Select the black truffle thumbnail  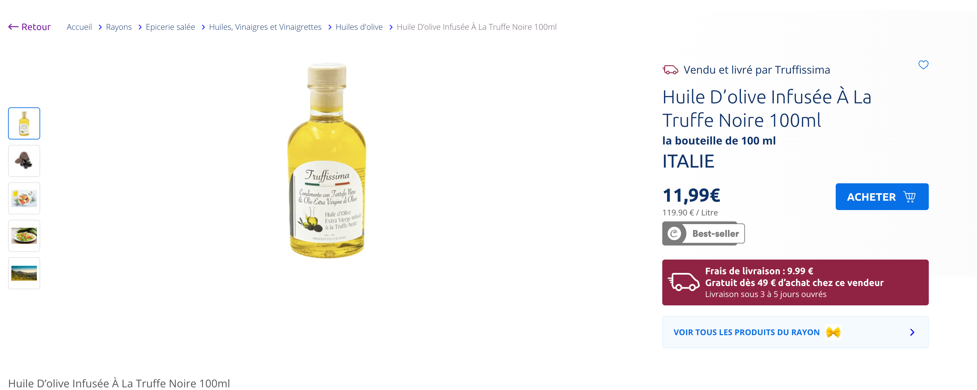[24, 161]
